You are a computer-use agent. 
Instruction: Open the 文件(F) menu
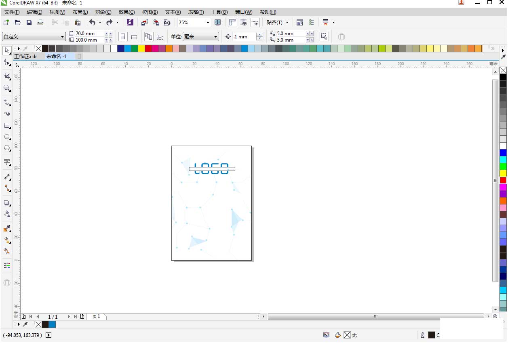(x=12, y=12)
